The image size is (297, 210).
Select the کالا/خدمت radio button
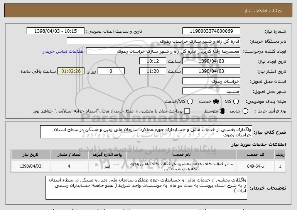pyautogui.click(x=190, y=101)
